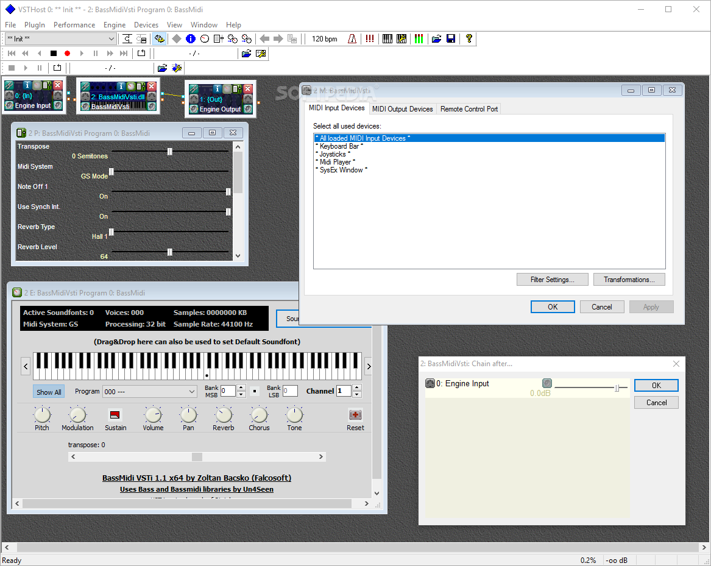This screenshot has width=711, height=566.
Task: Open the PlugIn menu
Action: [35, 25]
